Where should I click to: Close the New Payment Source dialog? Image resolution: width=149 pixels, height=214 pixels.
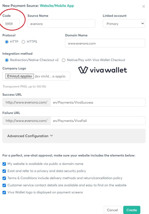(144, 6)
